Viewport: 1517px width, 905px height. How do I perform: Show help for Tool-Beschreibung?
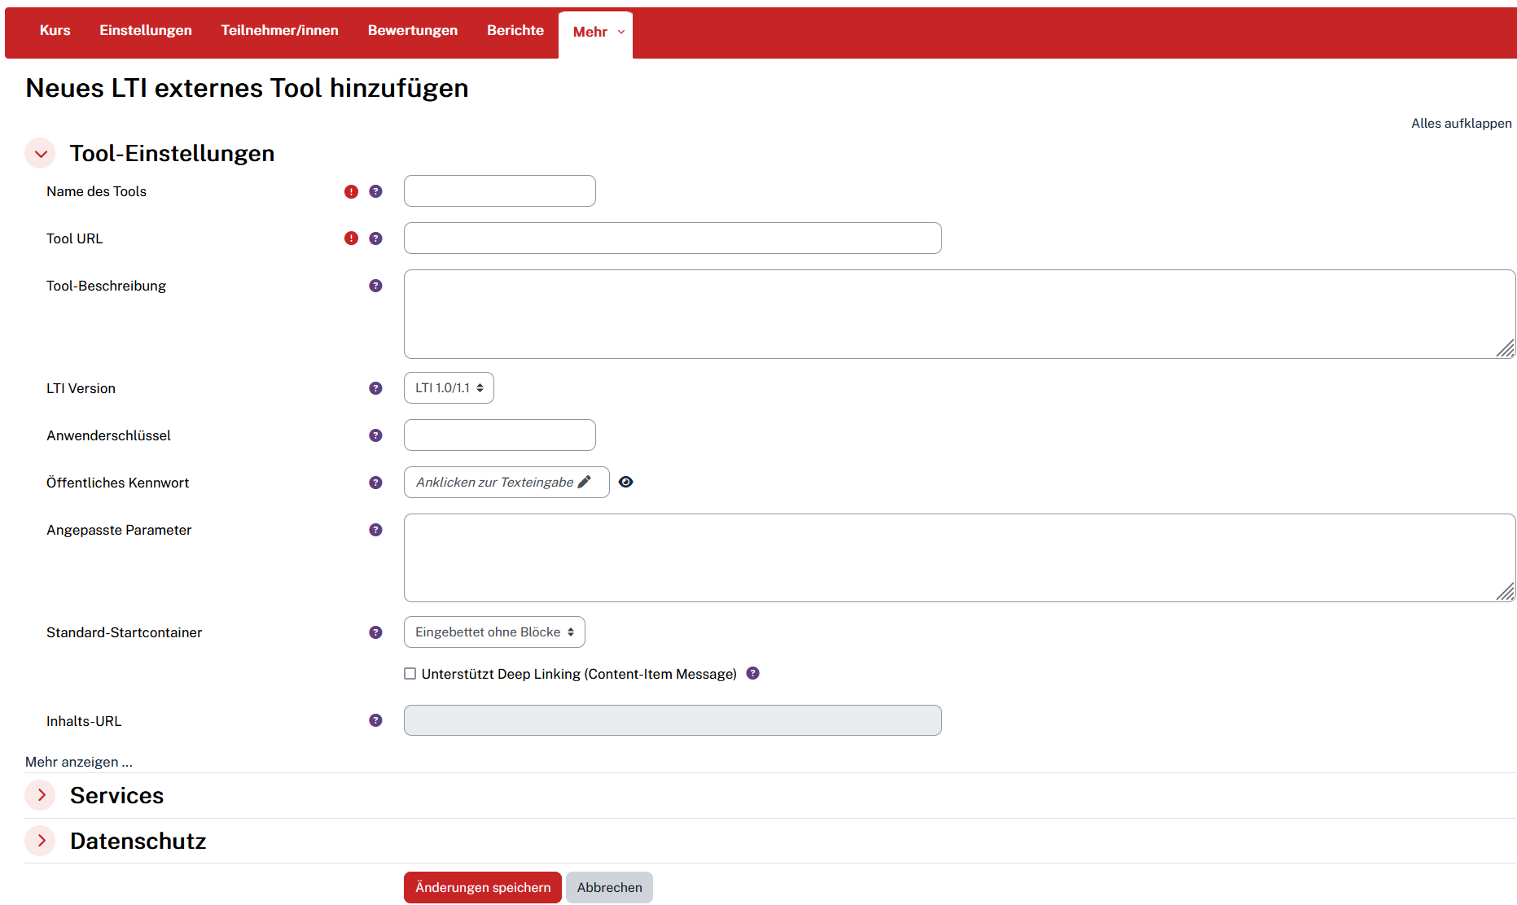[x=375, y=286]
